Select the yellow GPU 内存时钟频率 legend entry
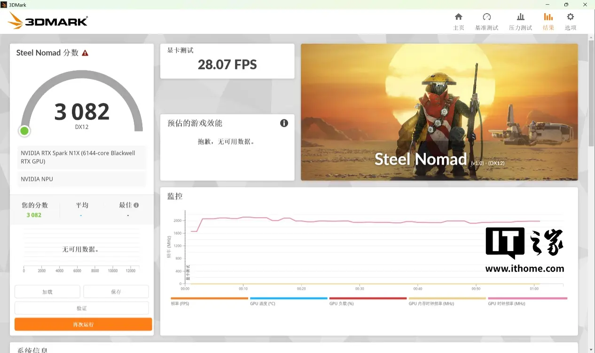The image size is (595, 353). 447,301
